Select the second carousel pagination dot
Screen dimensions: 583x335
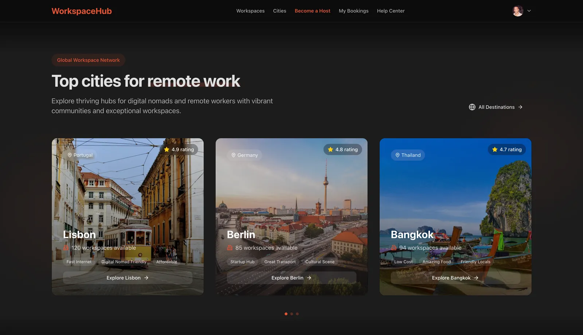pos(291,314)
